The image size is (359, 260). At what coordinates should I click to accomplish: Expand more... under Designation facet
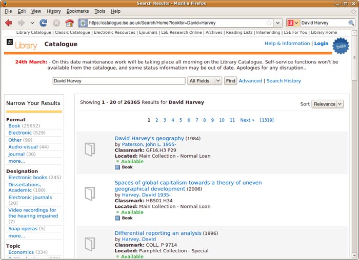point(17,236)
